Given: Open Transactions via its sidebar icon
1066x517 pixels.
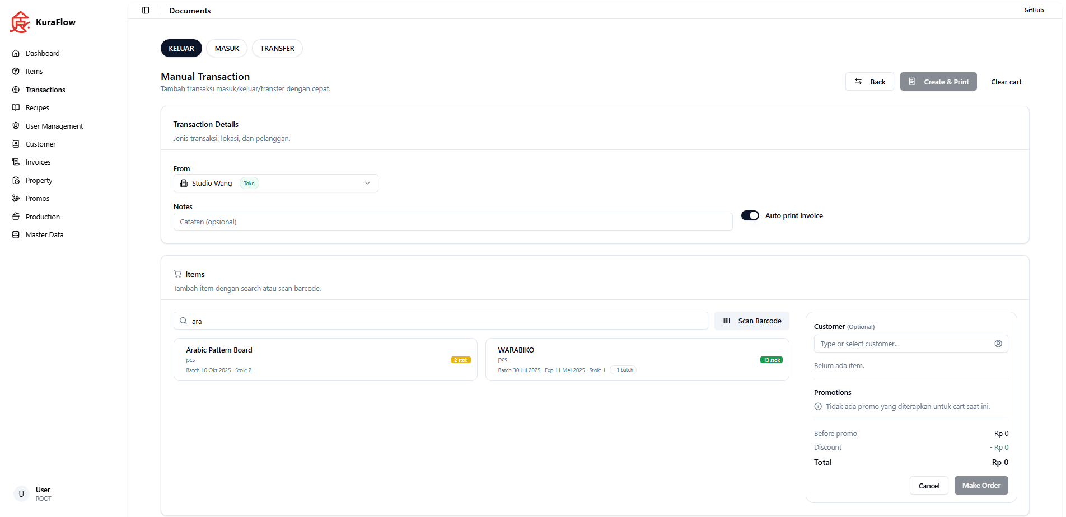Looking at the screenshot, I should (x=16, y=90).
